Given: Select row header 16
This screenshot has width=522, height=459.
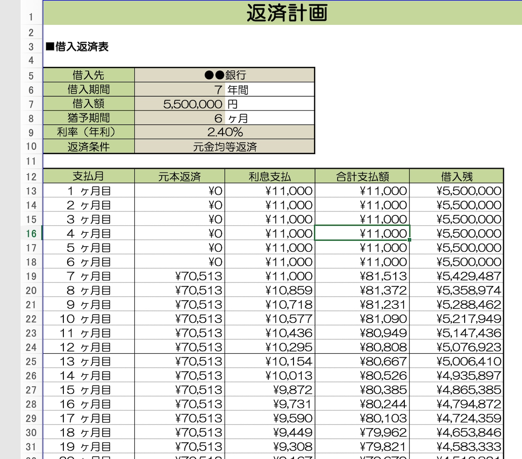Looking at the screenshot, I should point(31,233).
